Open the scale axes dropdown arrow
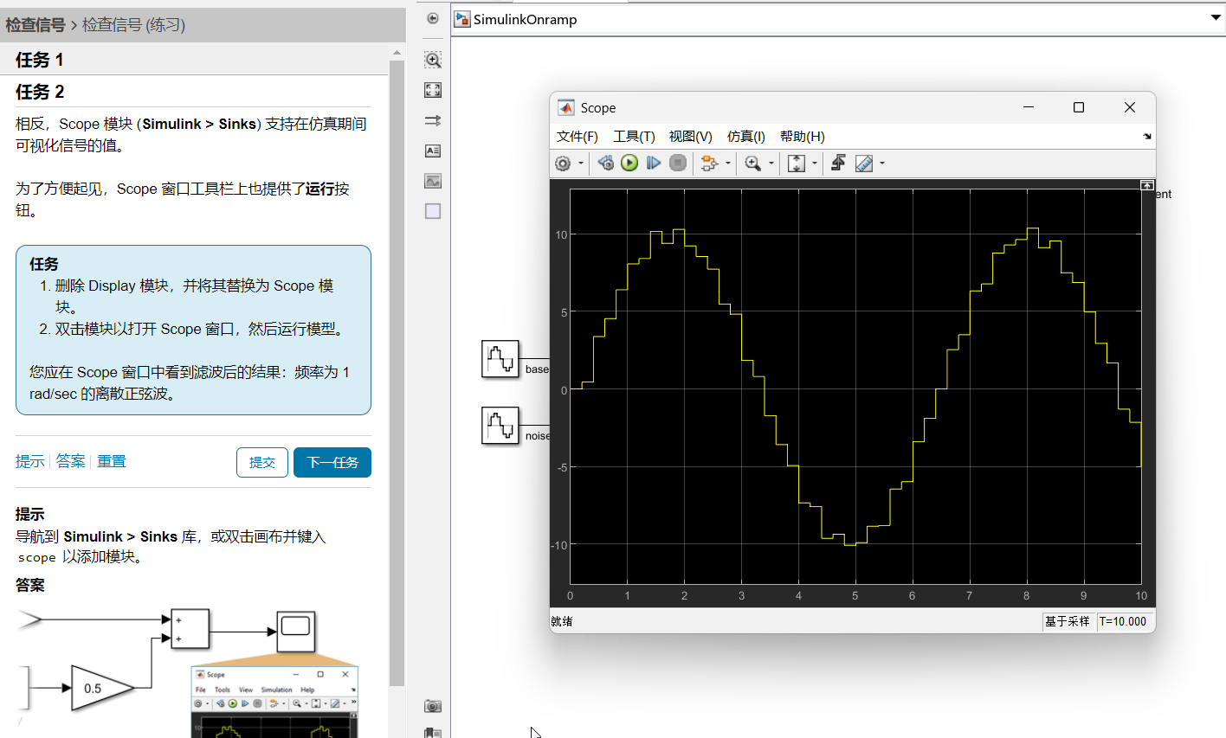 816,164
